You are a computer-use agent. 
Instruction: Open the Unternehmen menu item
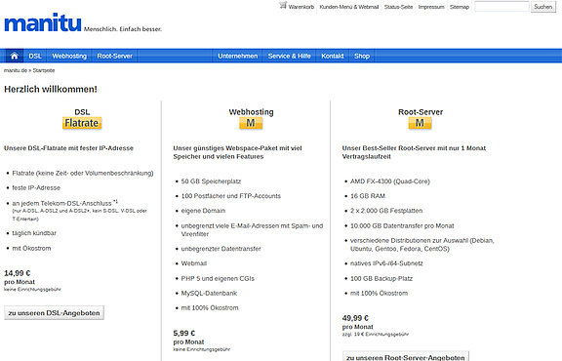[x=238, y=56]
